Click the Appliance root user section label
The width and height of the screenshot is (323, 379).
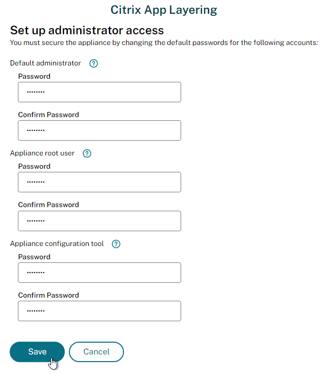(x=42, y=153)
